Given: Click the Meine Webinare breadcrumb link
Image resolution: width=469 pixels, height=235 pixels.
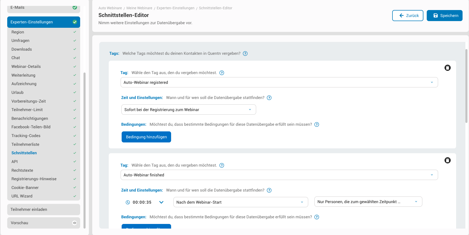Looking at the screenshot, I should click(x=139, y=8).
